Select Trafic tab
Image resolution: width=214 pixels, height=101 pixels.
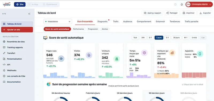click(x=116, y=22)
